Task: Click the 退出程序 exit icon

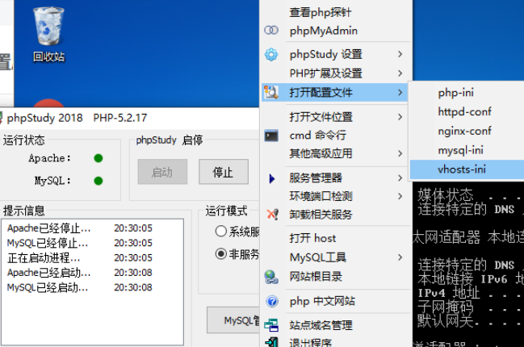Action: pos(271,342)
